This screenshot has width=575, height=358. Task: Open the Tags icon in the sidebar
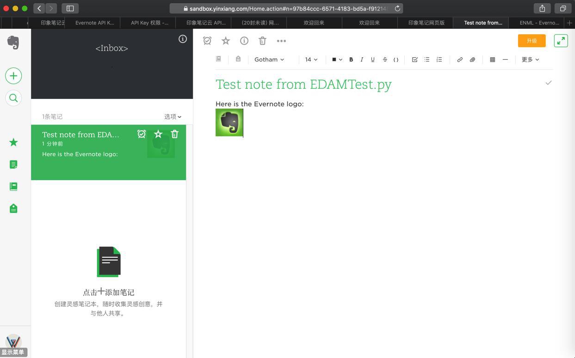(13, 208)
